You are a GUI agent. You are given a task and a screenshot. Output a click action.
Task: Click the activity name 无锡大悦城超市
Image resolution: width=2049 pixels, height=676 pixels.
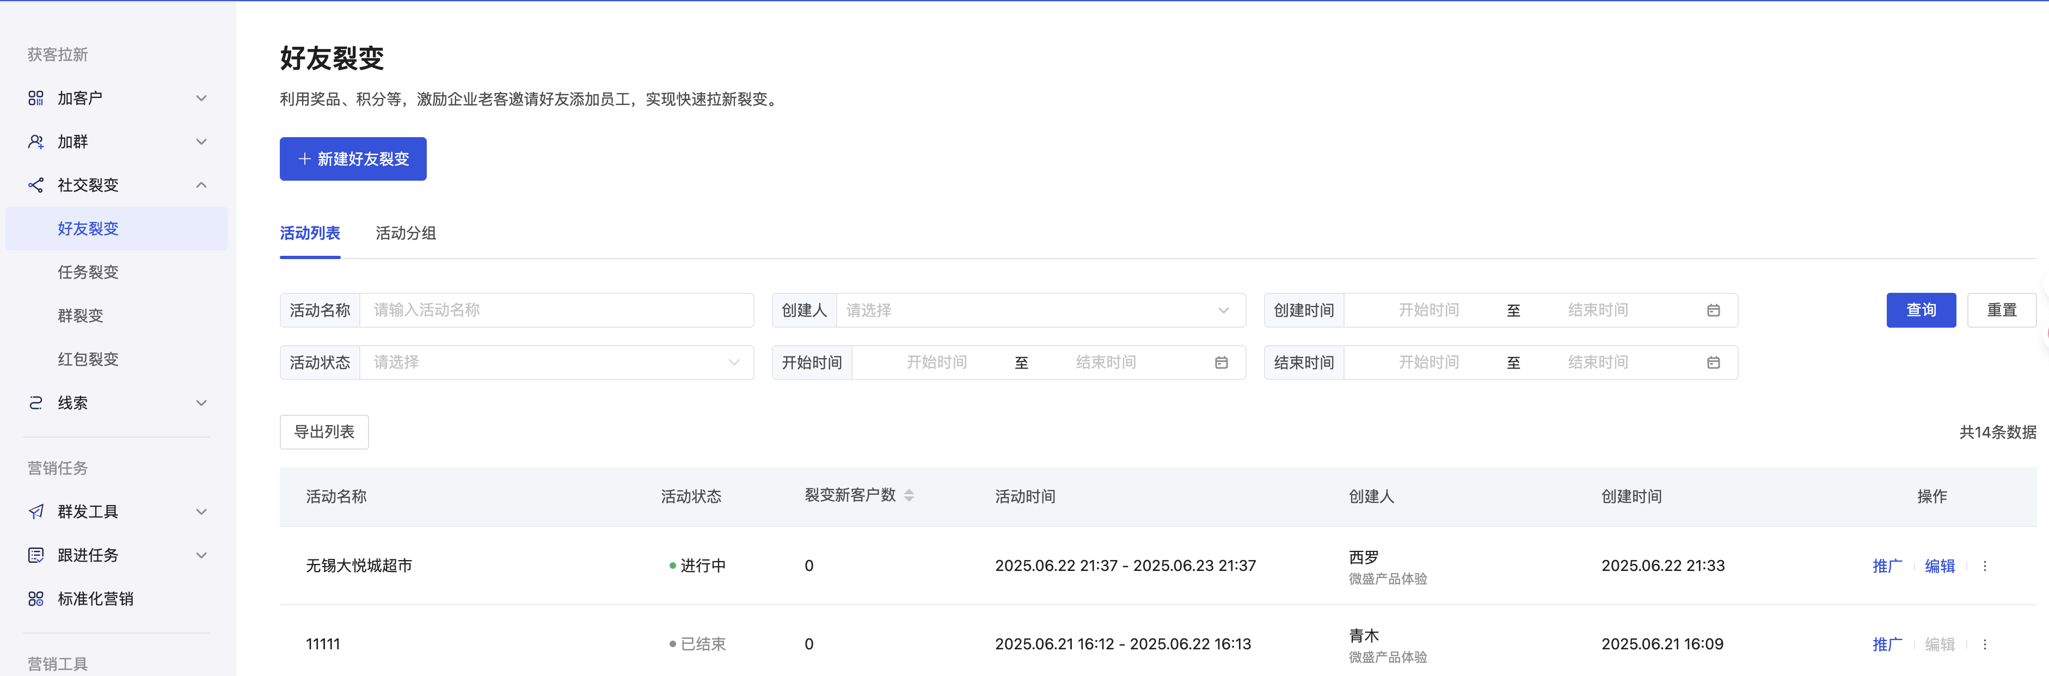359,566
